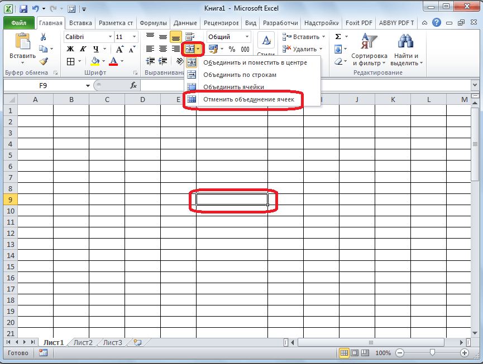Screen dimensions: 483x364
Task: Switch to the Вставка ribbon tab
Action: [x=80, y=23]
